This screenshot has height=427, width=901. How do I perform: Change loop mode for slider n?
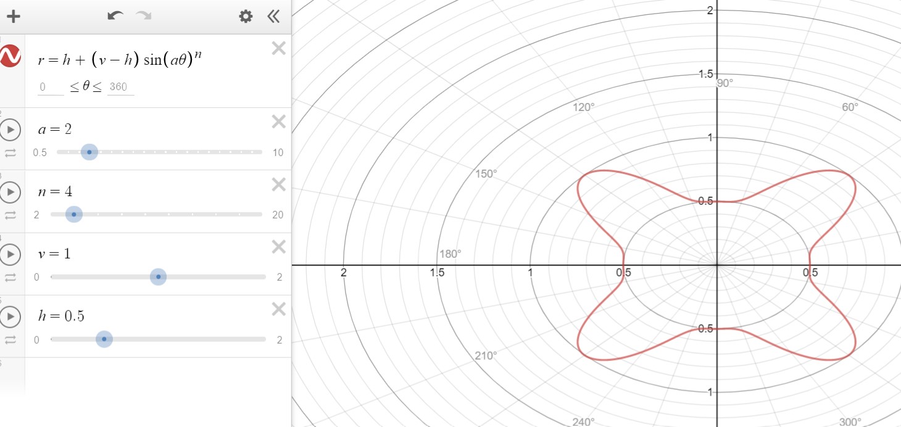click(x=10, y=215)
